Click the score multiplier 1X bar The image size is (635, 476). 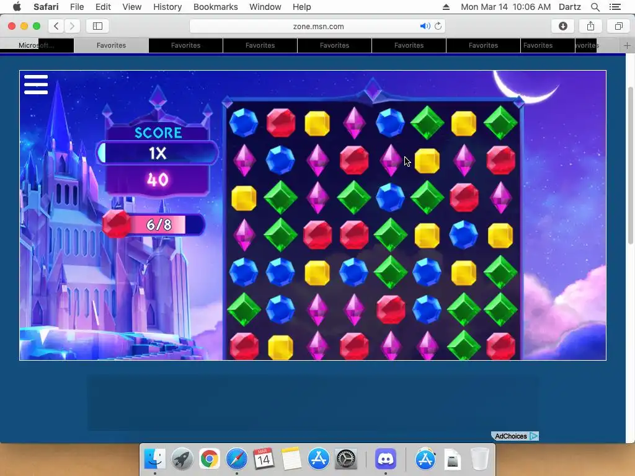point(158,153)
